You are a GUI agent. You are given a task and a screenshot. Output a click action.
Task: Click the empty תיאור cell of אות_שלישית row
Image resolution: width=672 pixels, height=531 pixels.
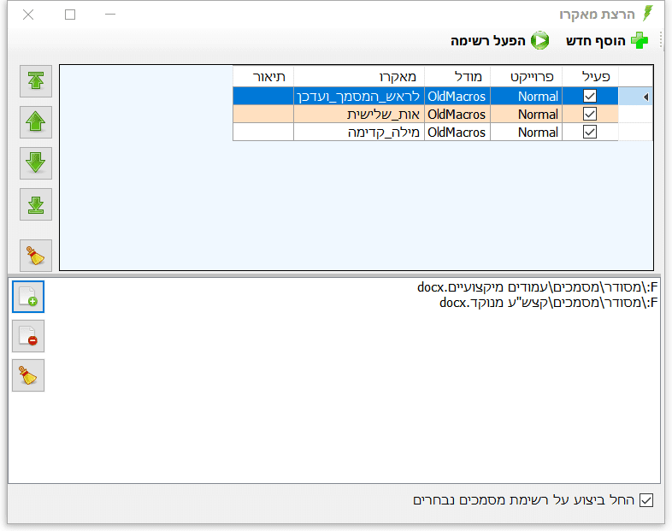pos(263,114)
